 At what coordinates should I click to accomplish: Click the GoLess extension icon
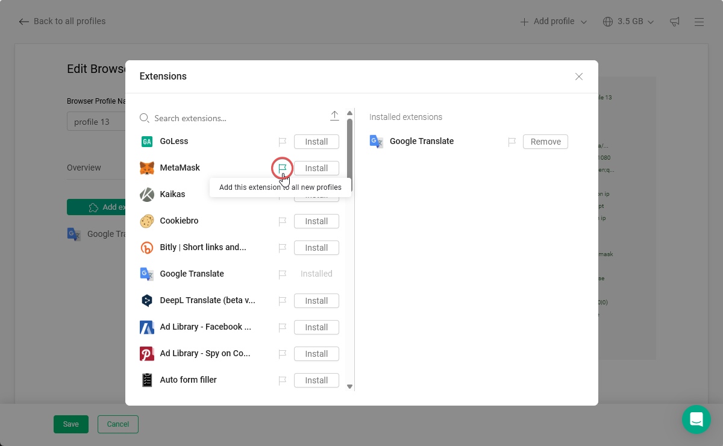(147, 142)
